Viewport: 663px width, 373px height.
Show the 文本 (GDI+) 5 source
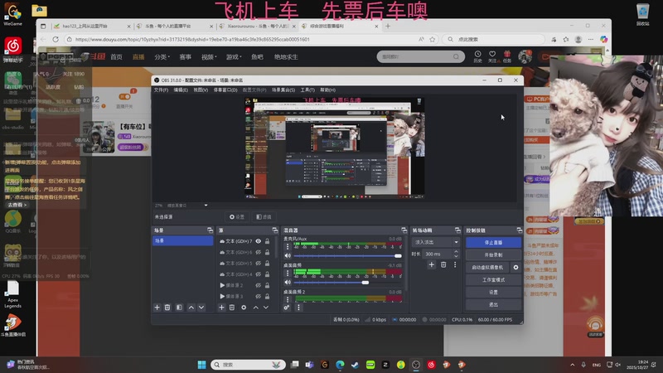coord(259,263)
